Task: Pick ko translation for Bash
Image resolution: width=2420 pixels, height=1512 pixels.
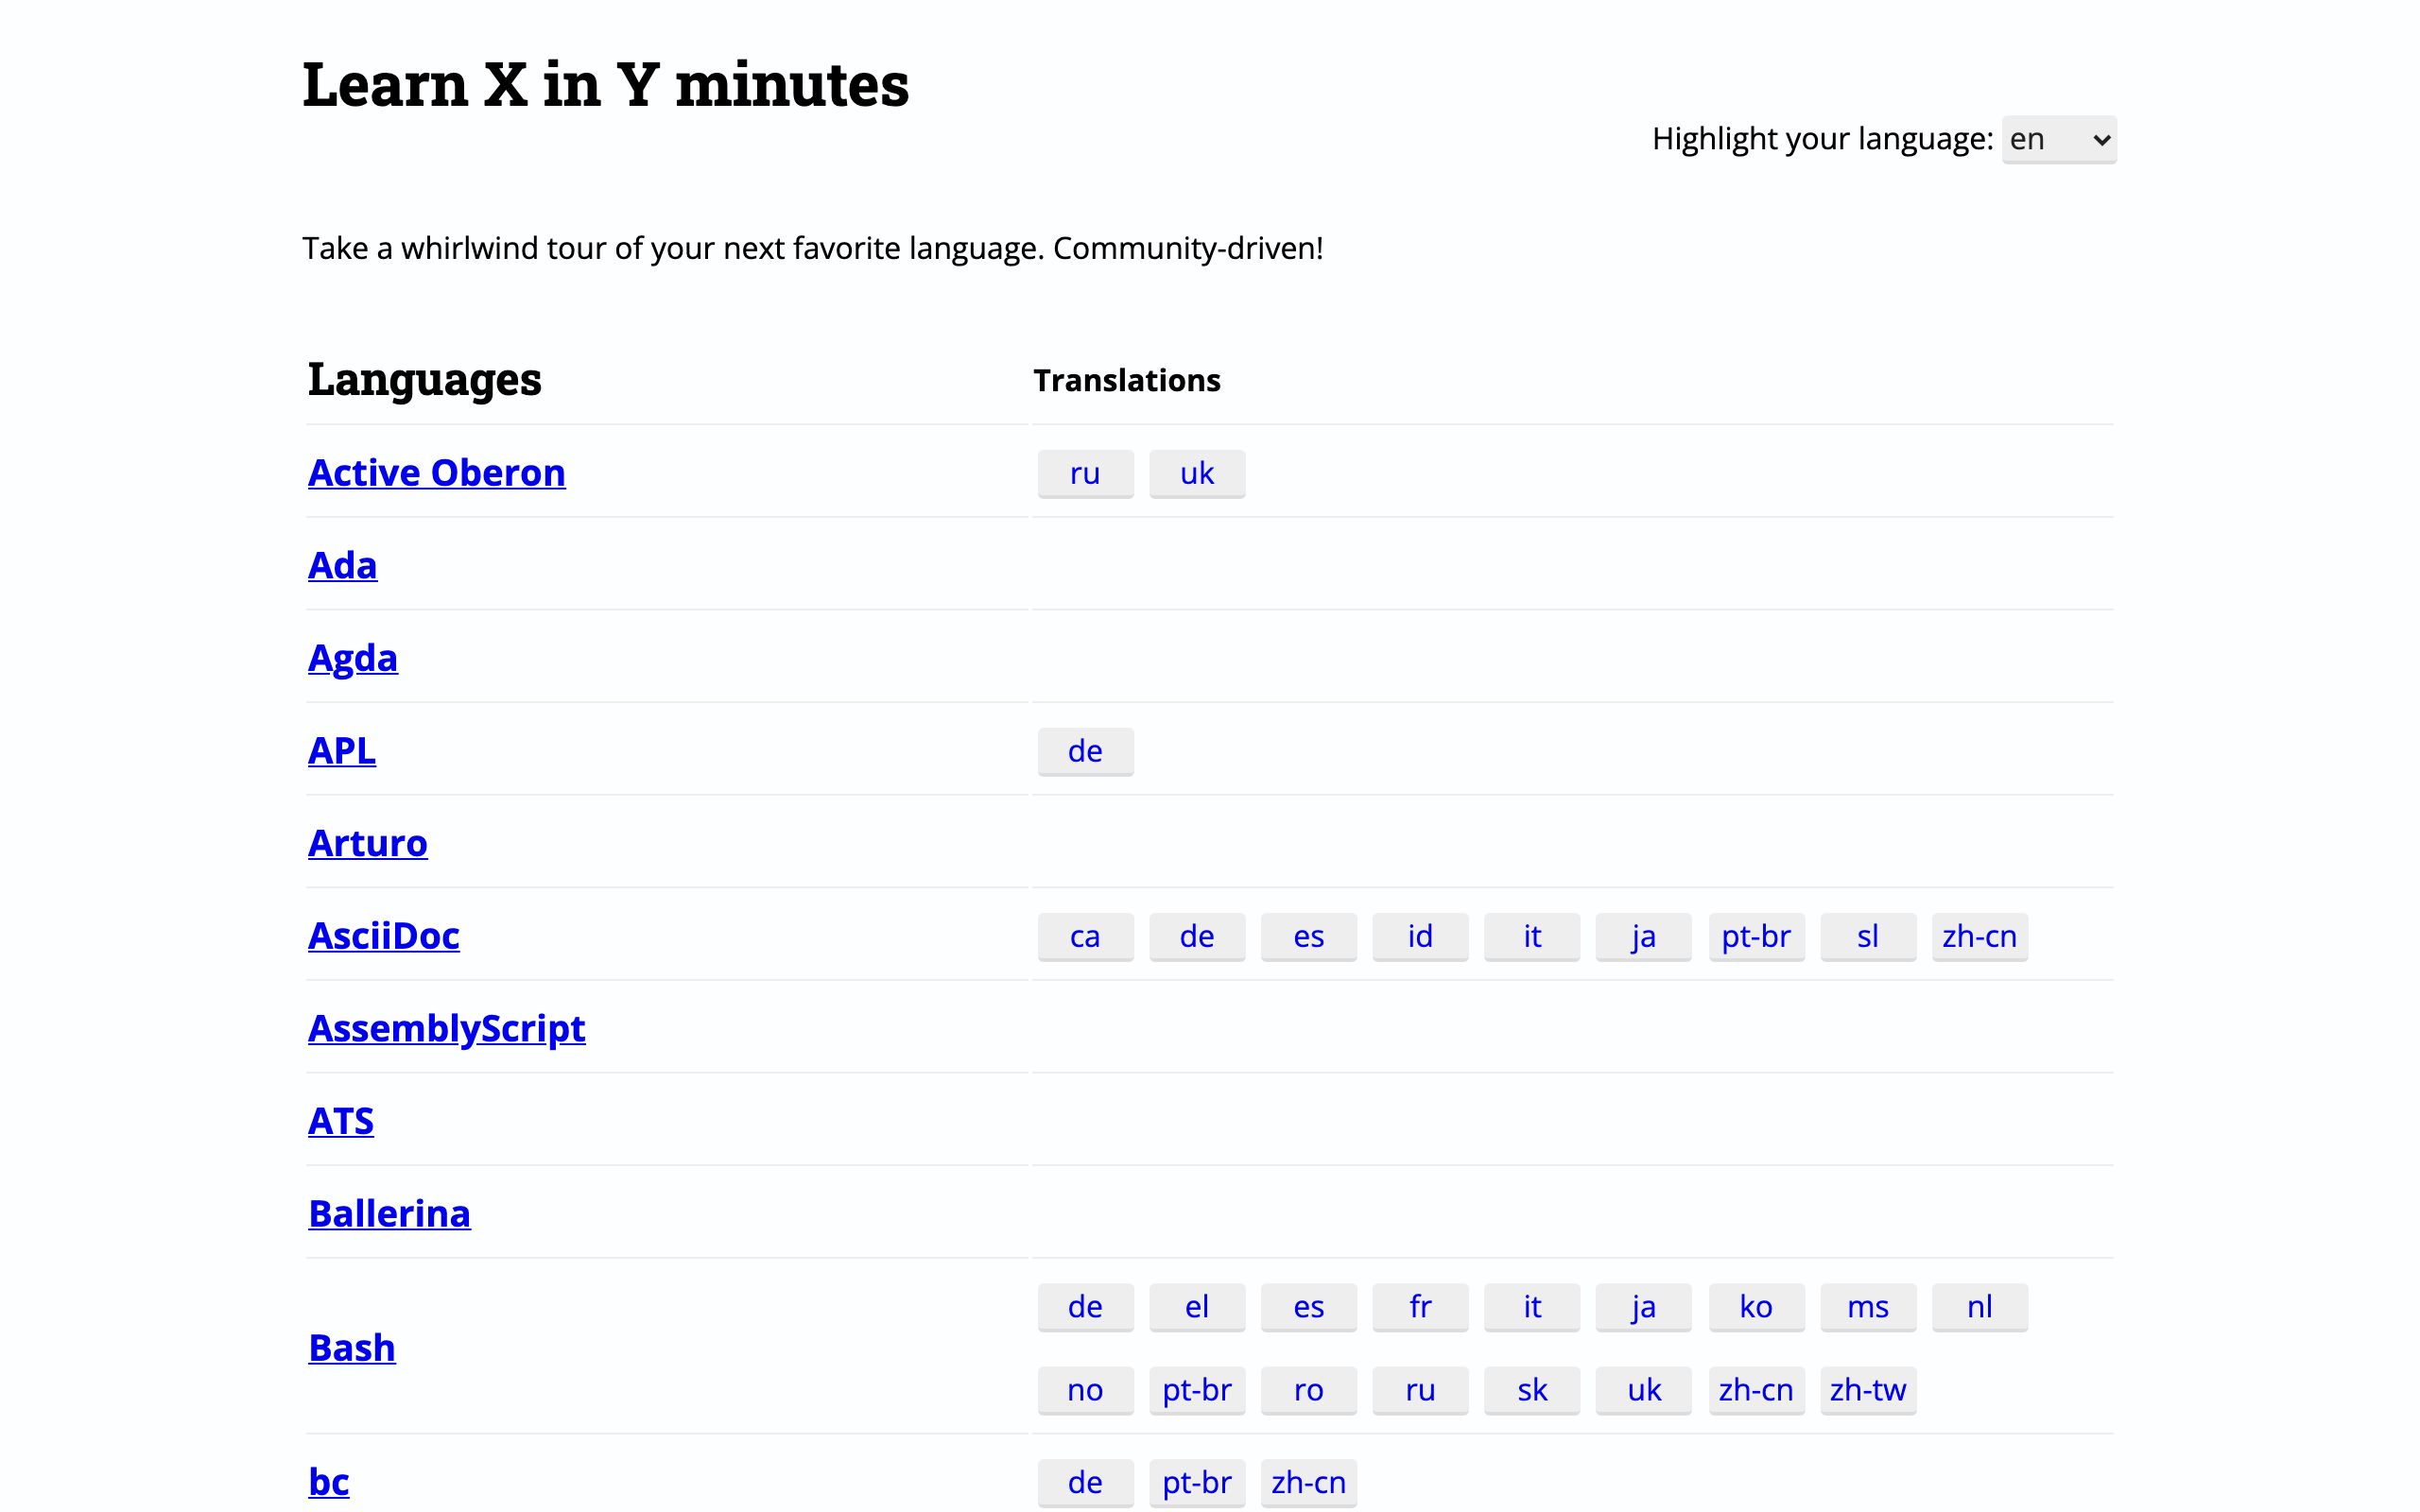Action: pyautogui.click(x=1756, y=1307)
